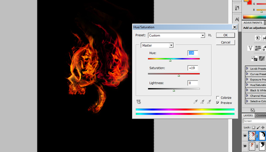This screenshot has width=266, height=152.
Task: Expand Levels Presets list
Action: 247,68
